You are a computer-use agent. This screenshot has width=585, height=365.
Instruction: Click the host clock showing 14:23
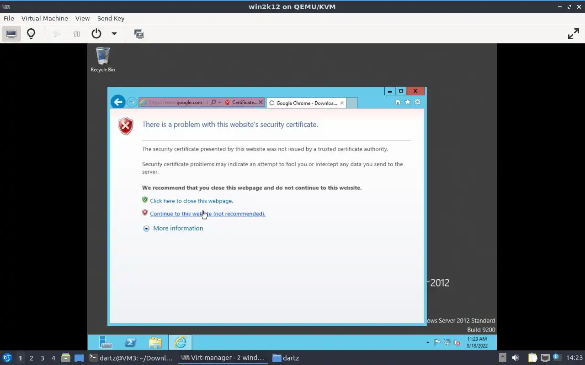coord(574,358)
